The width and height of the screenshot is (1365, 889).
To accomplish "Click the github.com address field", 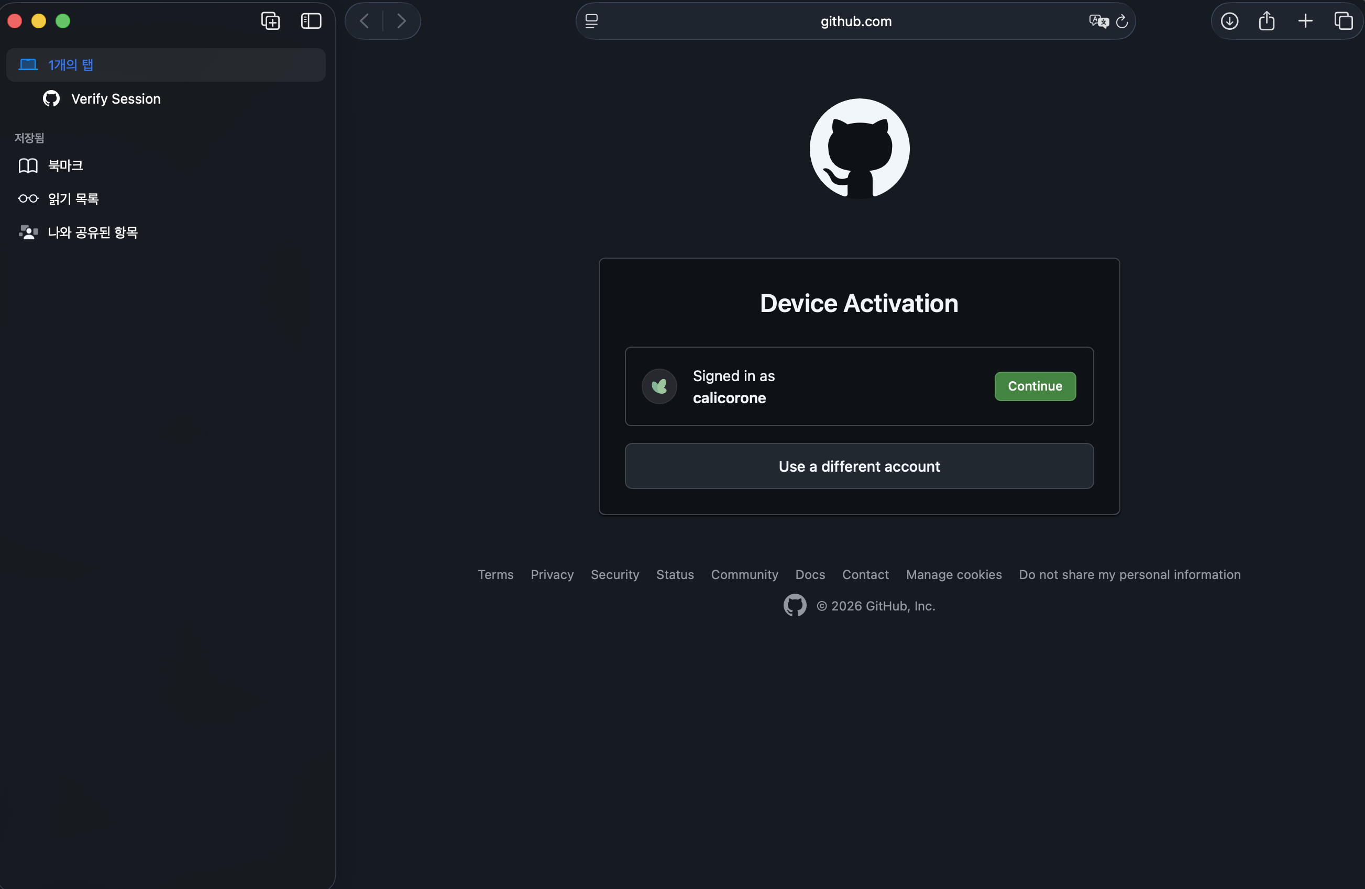I will [x=855, y=21].
